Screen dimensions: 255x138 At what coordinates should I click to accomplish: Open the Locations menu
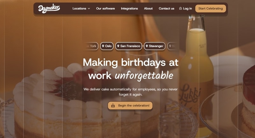81,9
